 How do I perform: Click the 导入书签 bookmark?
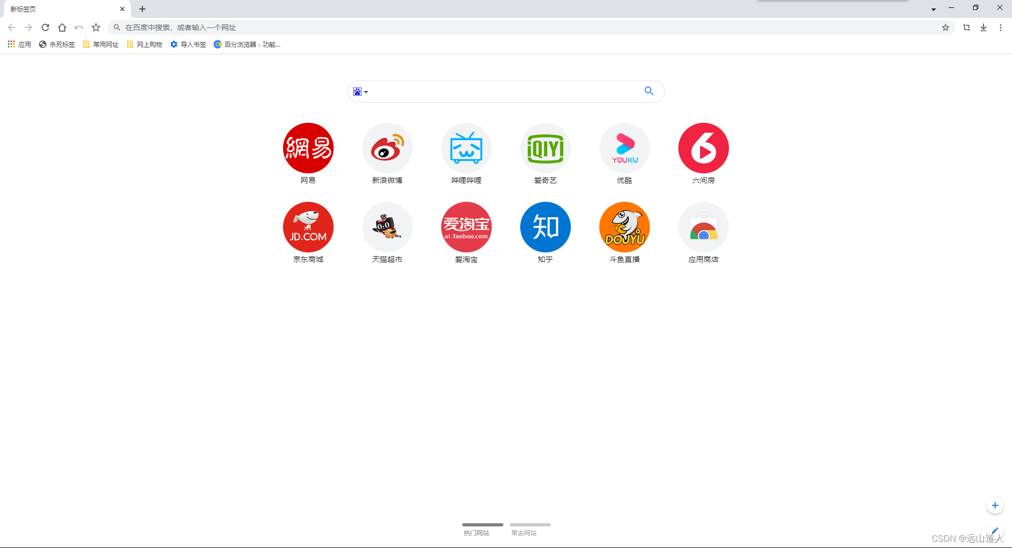[x=188, y=44]
